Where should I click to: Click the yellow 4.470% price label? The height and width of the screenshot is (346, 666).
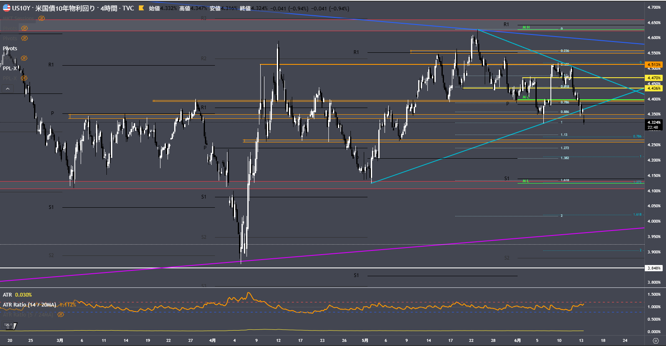pos(654,78)
